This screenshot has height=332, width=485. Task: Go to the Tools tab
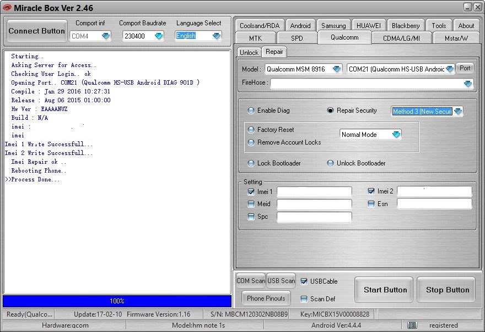point(439,26)
